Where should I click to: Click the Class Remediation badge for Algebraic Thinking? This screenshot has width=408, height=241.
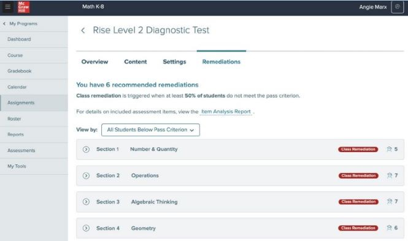pyautogui.click(x=358, y=202)
